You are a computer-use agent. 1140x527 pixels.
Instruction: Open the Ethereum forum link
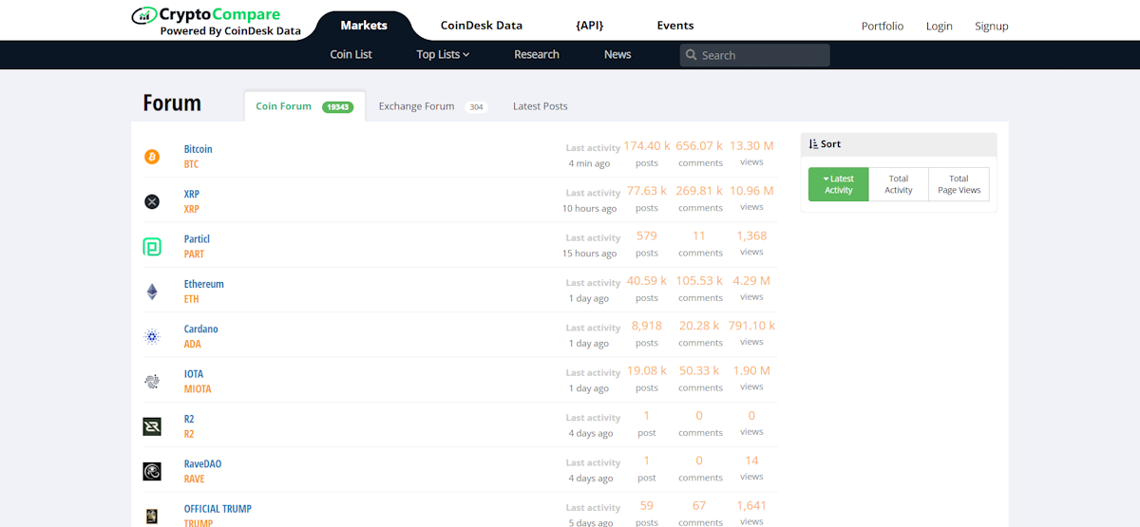[204, 284]
